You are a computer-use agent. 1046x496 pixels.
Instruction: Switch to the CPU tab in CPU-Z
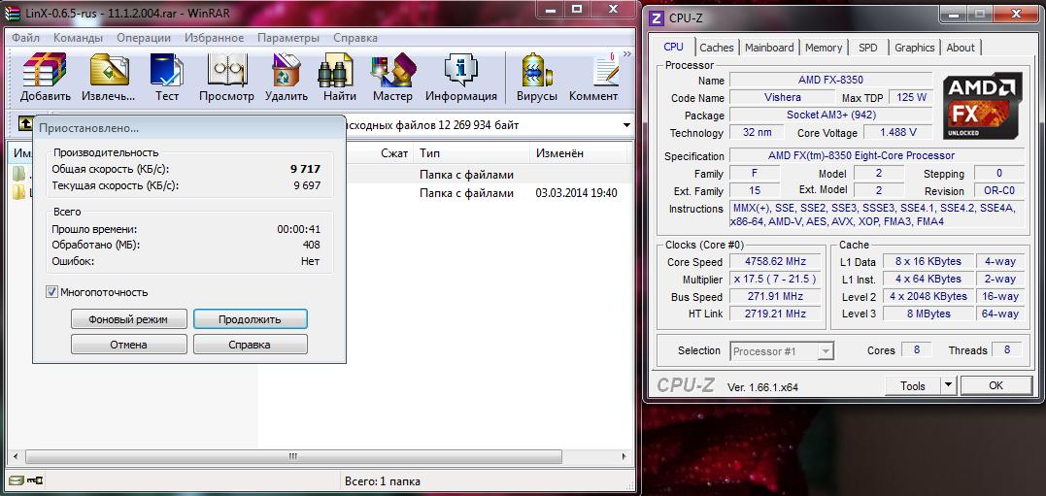673,47
